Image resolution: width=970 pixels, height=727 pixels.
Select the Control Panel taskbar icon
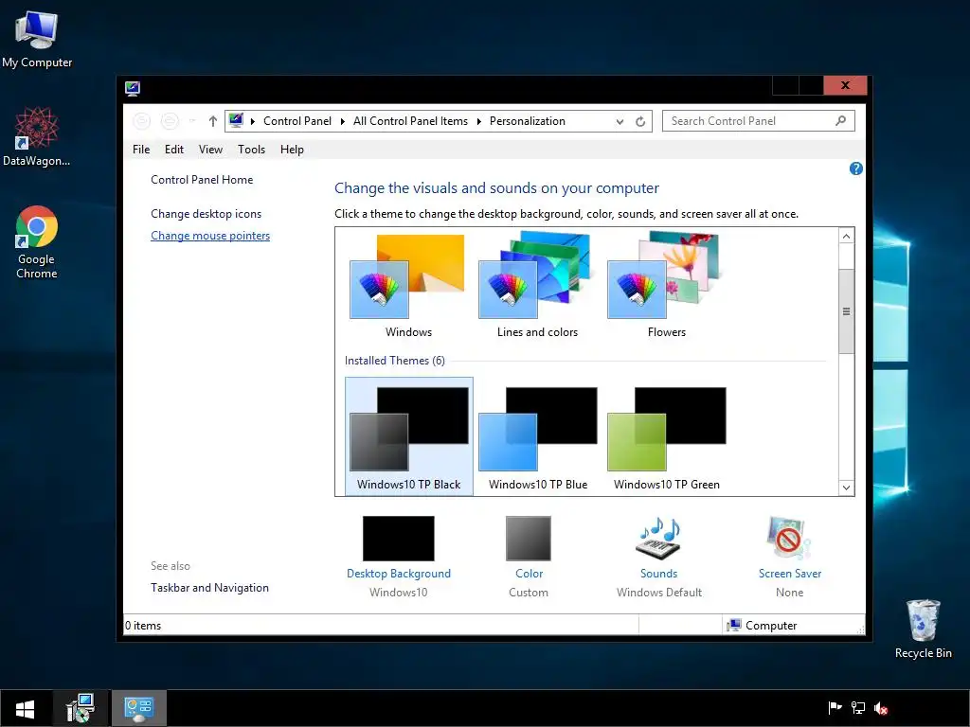138,708
